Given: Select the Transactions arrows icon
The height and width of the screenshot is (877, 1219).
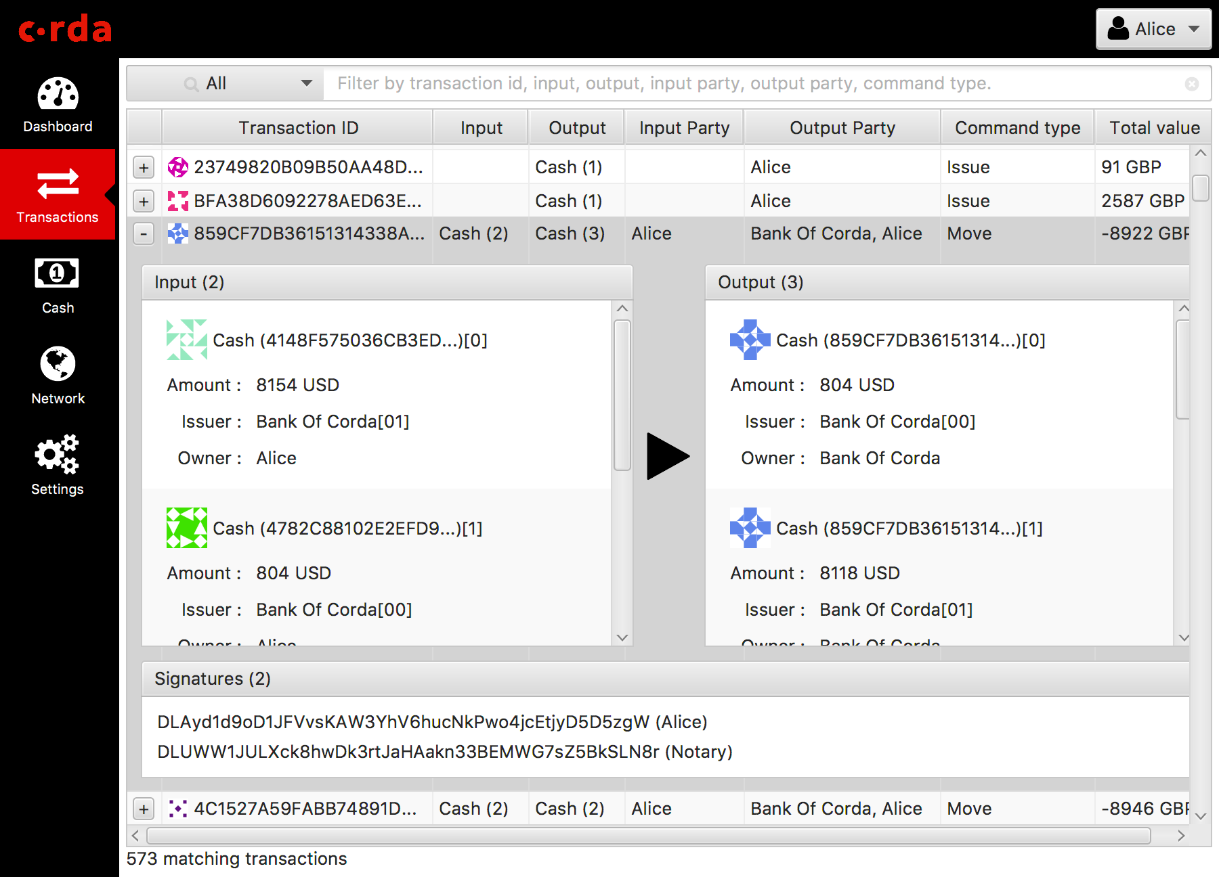Looking at the screenshot, I should (58, 183).
